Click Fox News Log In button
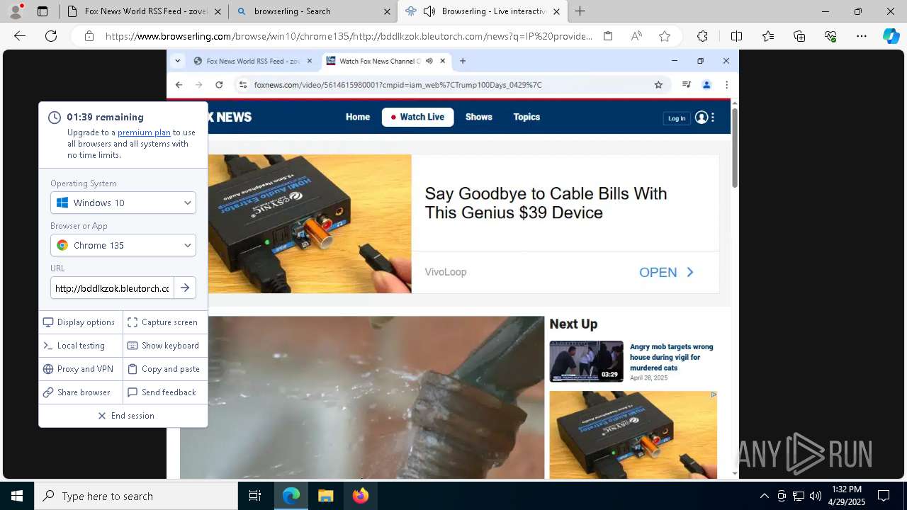The width and height of the screenshot is (907, 510). click(x=677, y=118)
